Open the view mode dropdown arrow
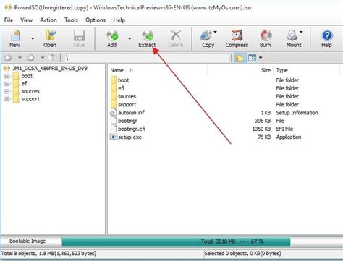The image size is (343, 261). tap(261, 58)
